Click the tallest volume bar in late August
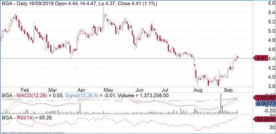The width and height of the screenshot is (276, 134). tap(221, 103)
